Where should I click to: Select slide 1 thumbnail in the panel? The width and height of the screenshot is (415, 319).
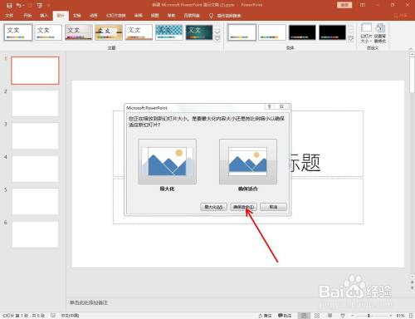(x=35, y=71)
